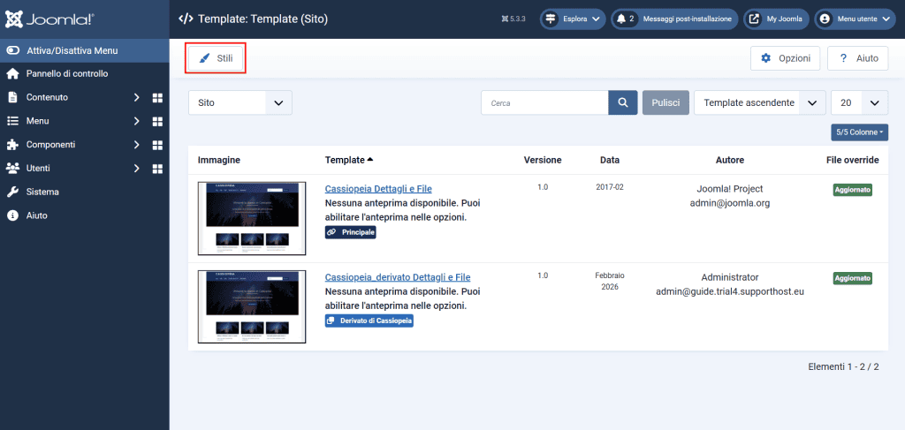Open the Contenuto dashboard grid icon
This screenshot has width=905, height=430.
[x=157, y=98]
